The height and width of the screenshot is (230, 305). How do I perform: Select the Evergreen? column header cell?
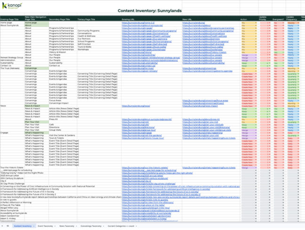click(x=279, y=18)
